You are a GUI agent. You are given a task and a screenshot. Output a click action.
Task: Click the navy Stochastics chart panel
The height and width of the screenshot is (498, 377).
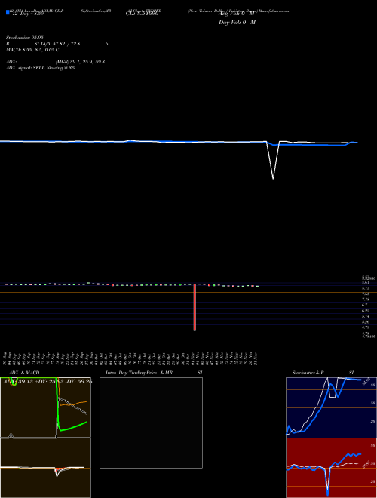tap(331, 407)
